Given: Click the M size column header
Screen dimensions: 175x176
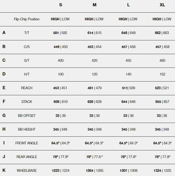Looking at the screenshot, I should (x=95, y=5).
